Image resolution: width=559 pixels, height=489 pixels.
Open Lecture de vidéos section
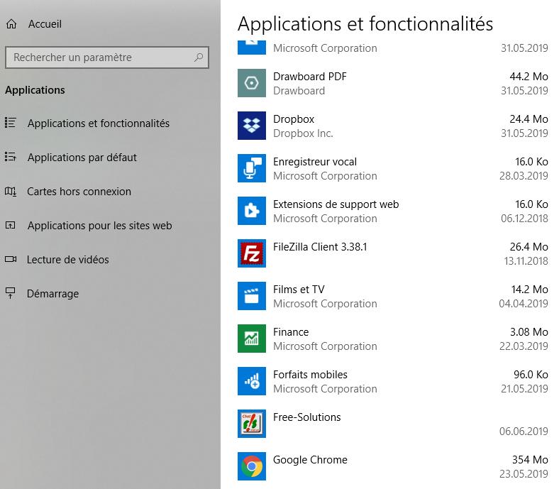pos(67,260)
